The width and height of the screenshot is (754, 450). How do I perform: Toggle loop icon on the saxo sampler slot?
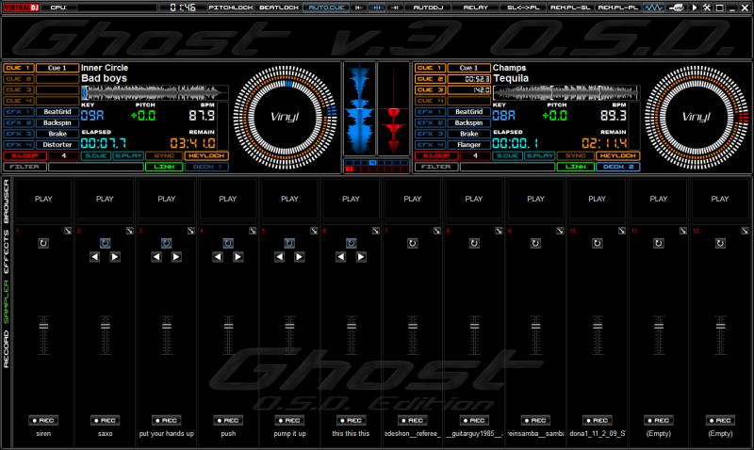click(x=105, y=244)
